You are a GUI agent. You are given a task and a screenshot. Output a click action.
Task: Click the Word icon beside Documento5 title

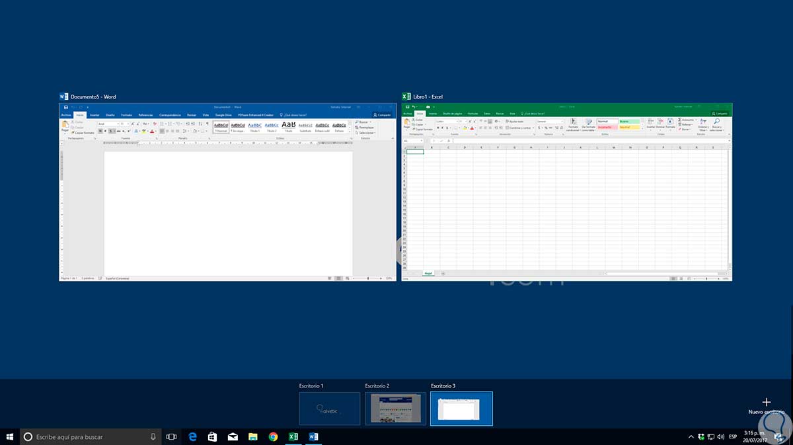(63, 97)
